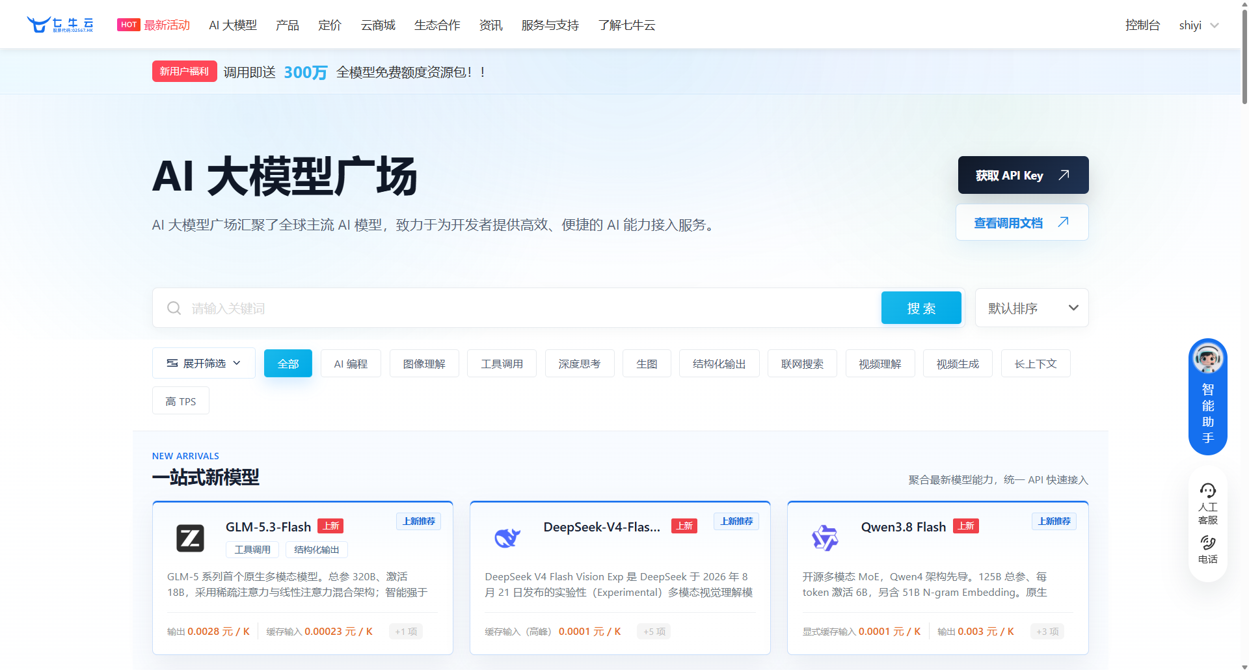1249x670 pixels.
Task: Open the 定价 menu item
Action: [x=330, y=25]
